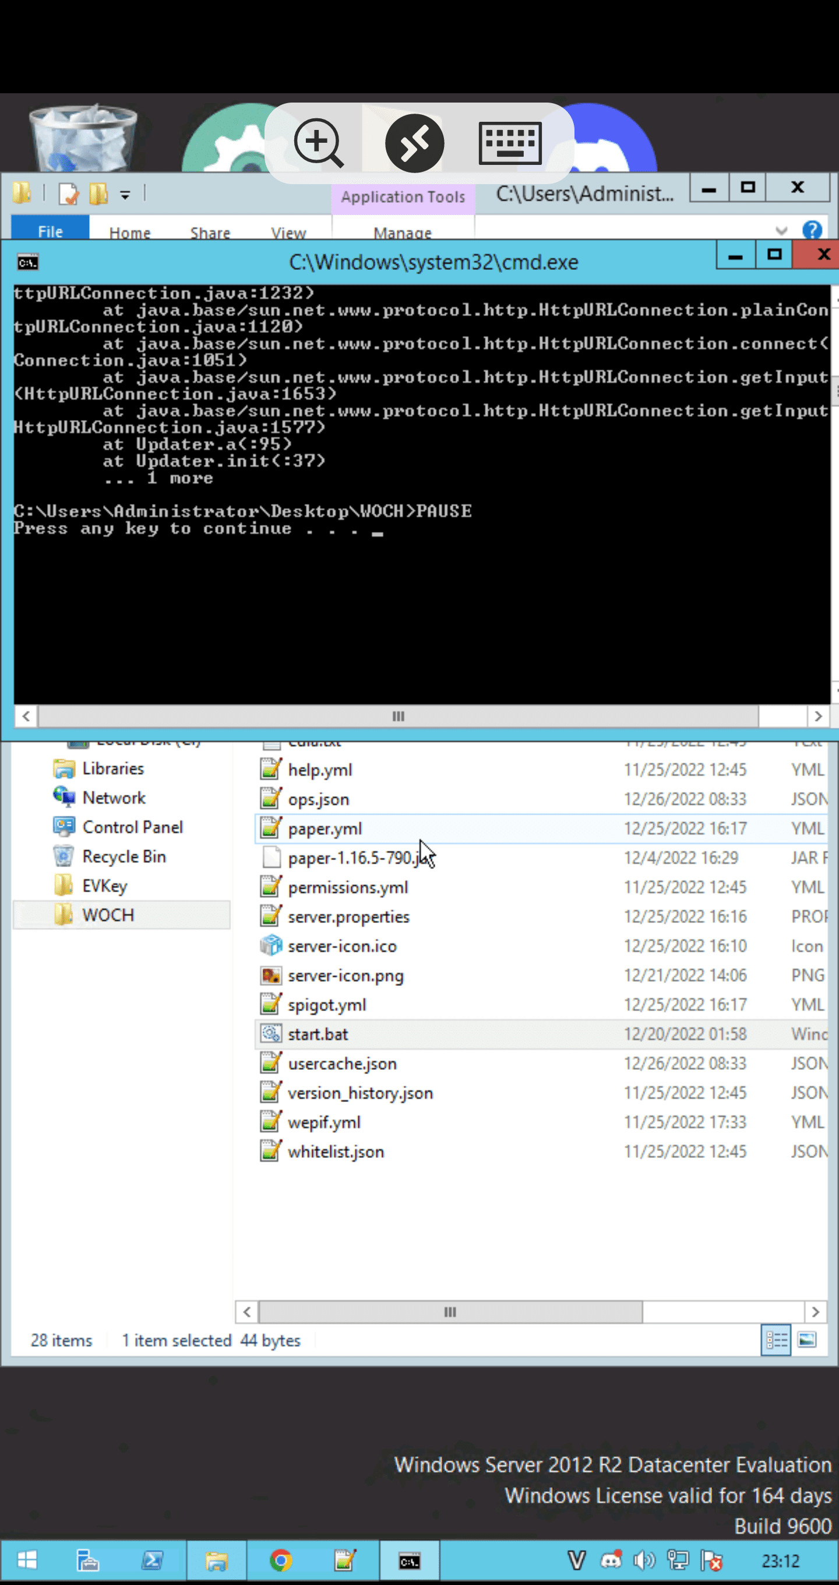Launch PowerShell from the taskbar

pos(152,1560)
